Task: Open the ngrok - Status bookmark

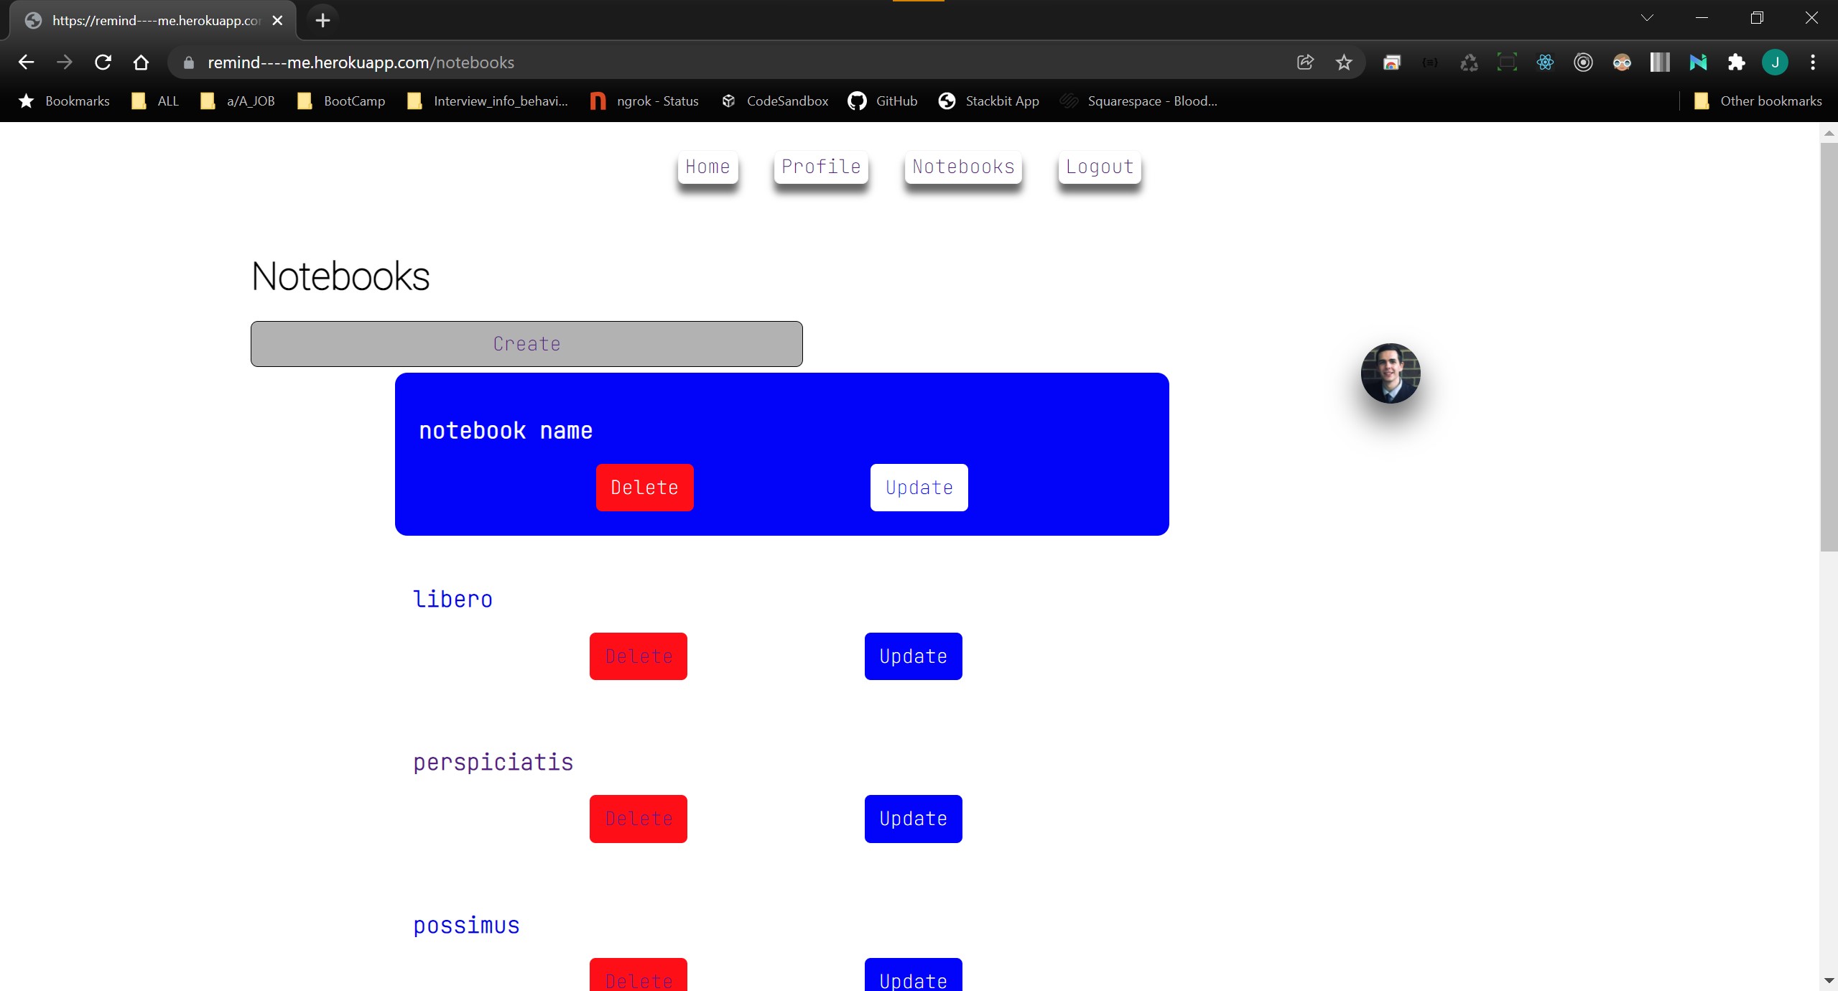Action: (x=644, y=101)
